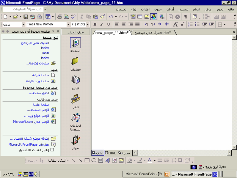Click the Paste clipboard icon
This screenshot has height=178, width=237.
point(95,17)
